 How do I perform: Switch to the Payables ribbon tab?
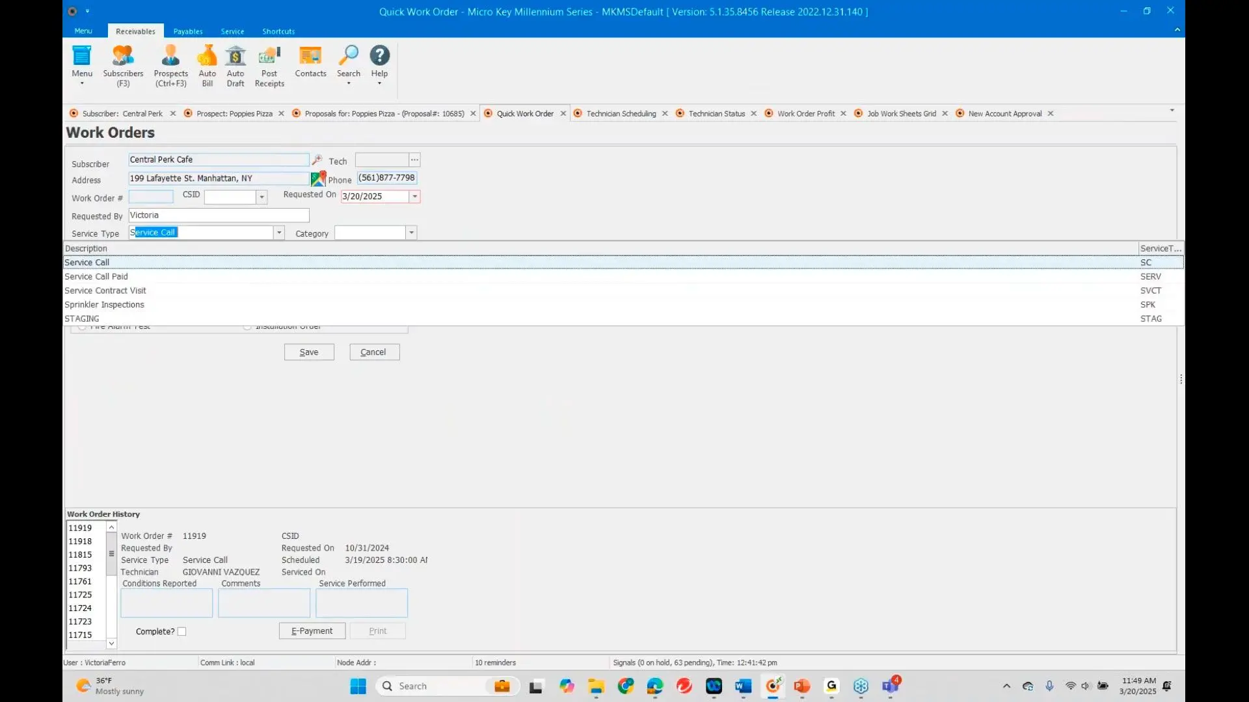pos(187,31)
